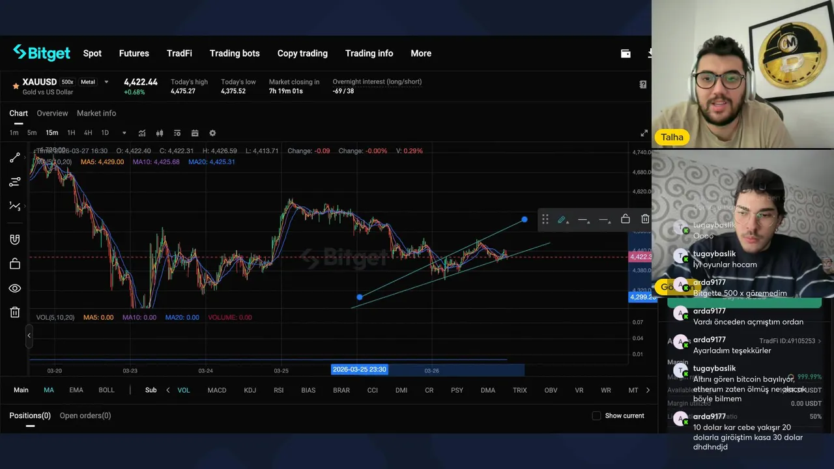Viewport: 834px width, 469px height.
Task: Select the 4H timeframe
Action: click(x=88, y=133)
